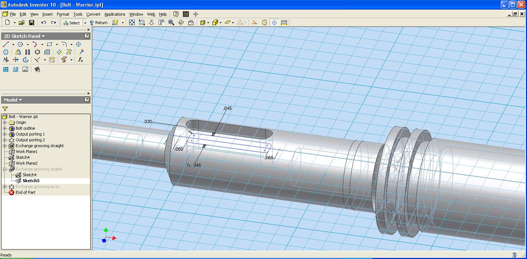Screen dimensions: 527x259
Task: Open the fx Parameters tool
Action: (81, 60)
